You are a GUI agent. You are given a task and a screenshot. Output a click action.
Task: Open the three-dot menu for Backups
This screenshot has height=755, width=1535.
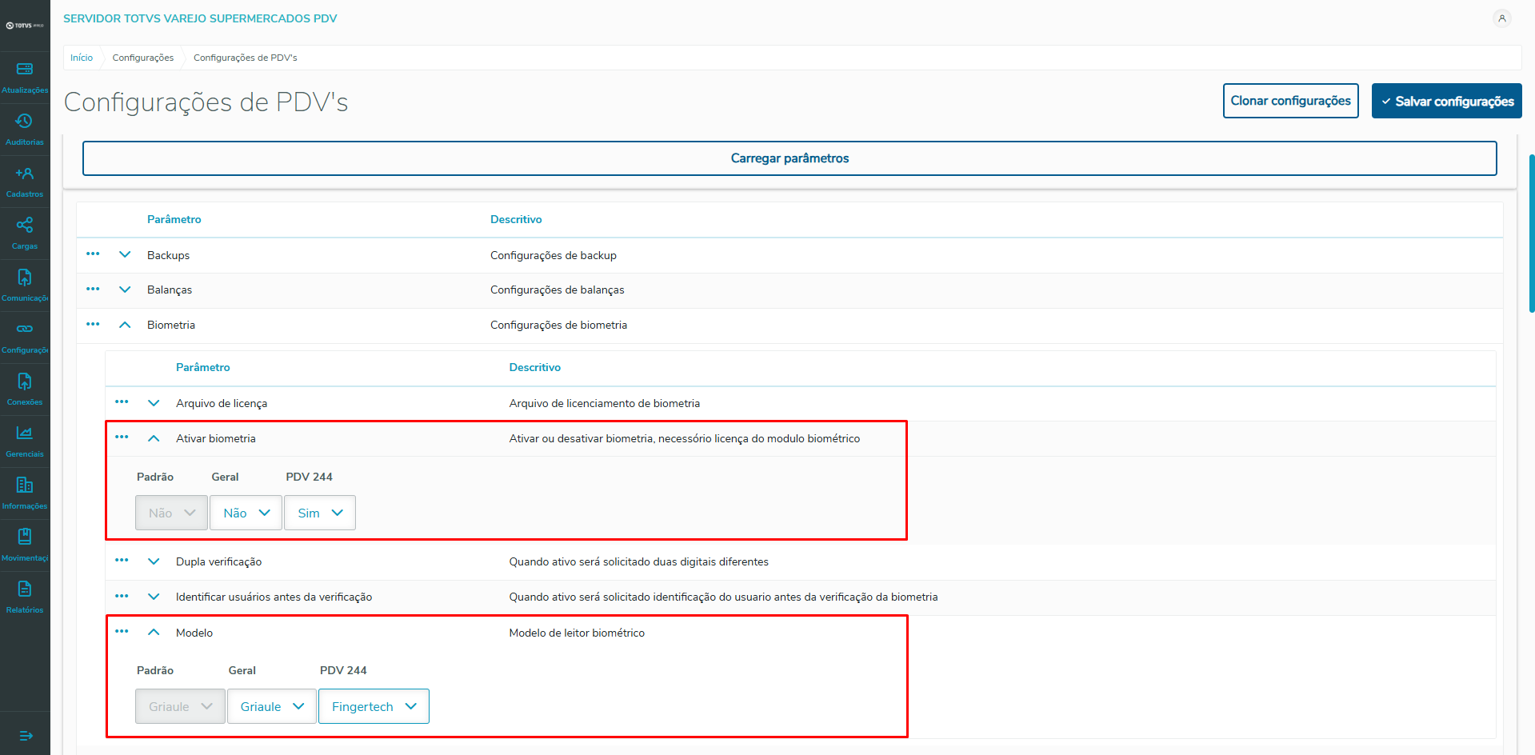click(93, 254)
